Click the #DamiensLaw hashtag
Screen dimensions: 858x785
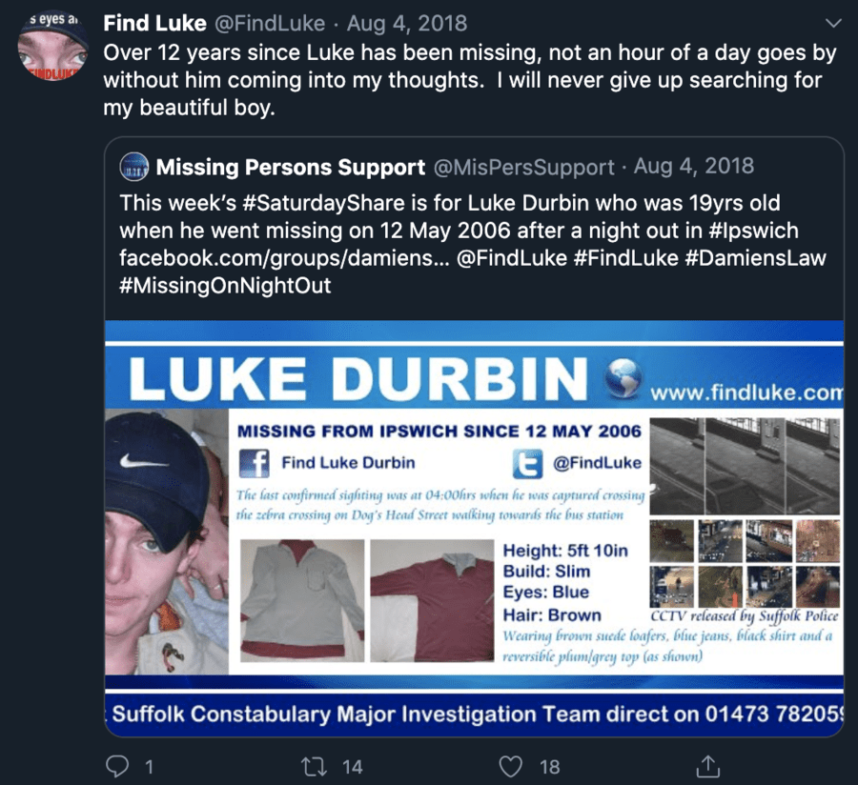[756, 258]
